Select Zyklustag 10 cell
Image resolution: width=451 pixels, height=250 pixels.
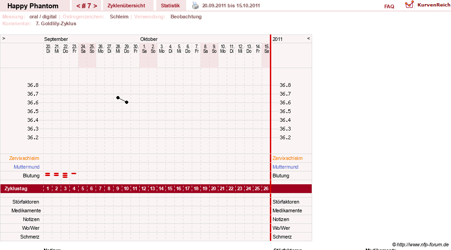click(126, 189)
